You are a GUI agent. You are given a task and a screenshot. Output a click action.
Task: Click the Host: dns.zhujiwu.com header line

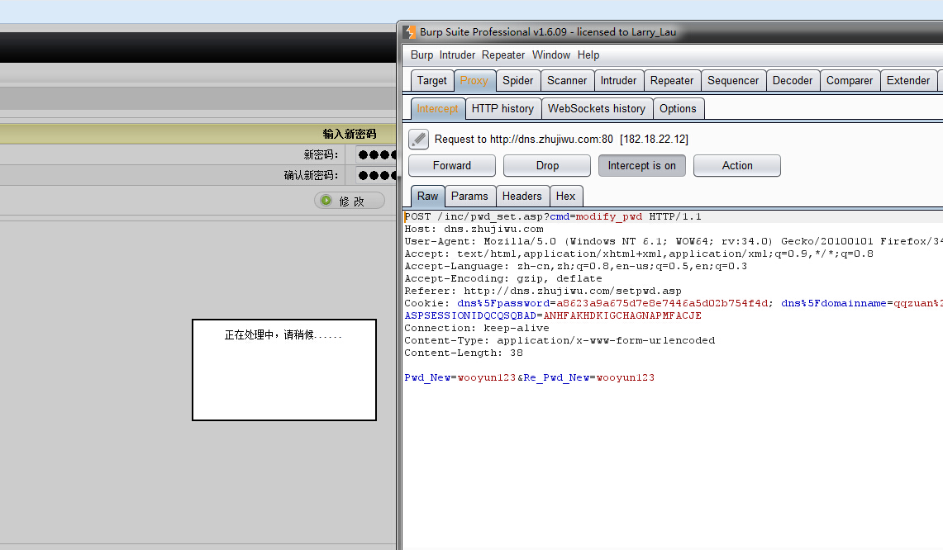[x=474, y=229]
